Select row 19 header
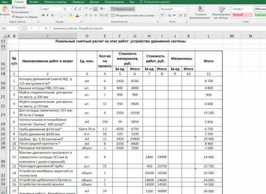266x194 pixels. coord(3,81)
